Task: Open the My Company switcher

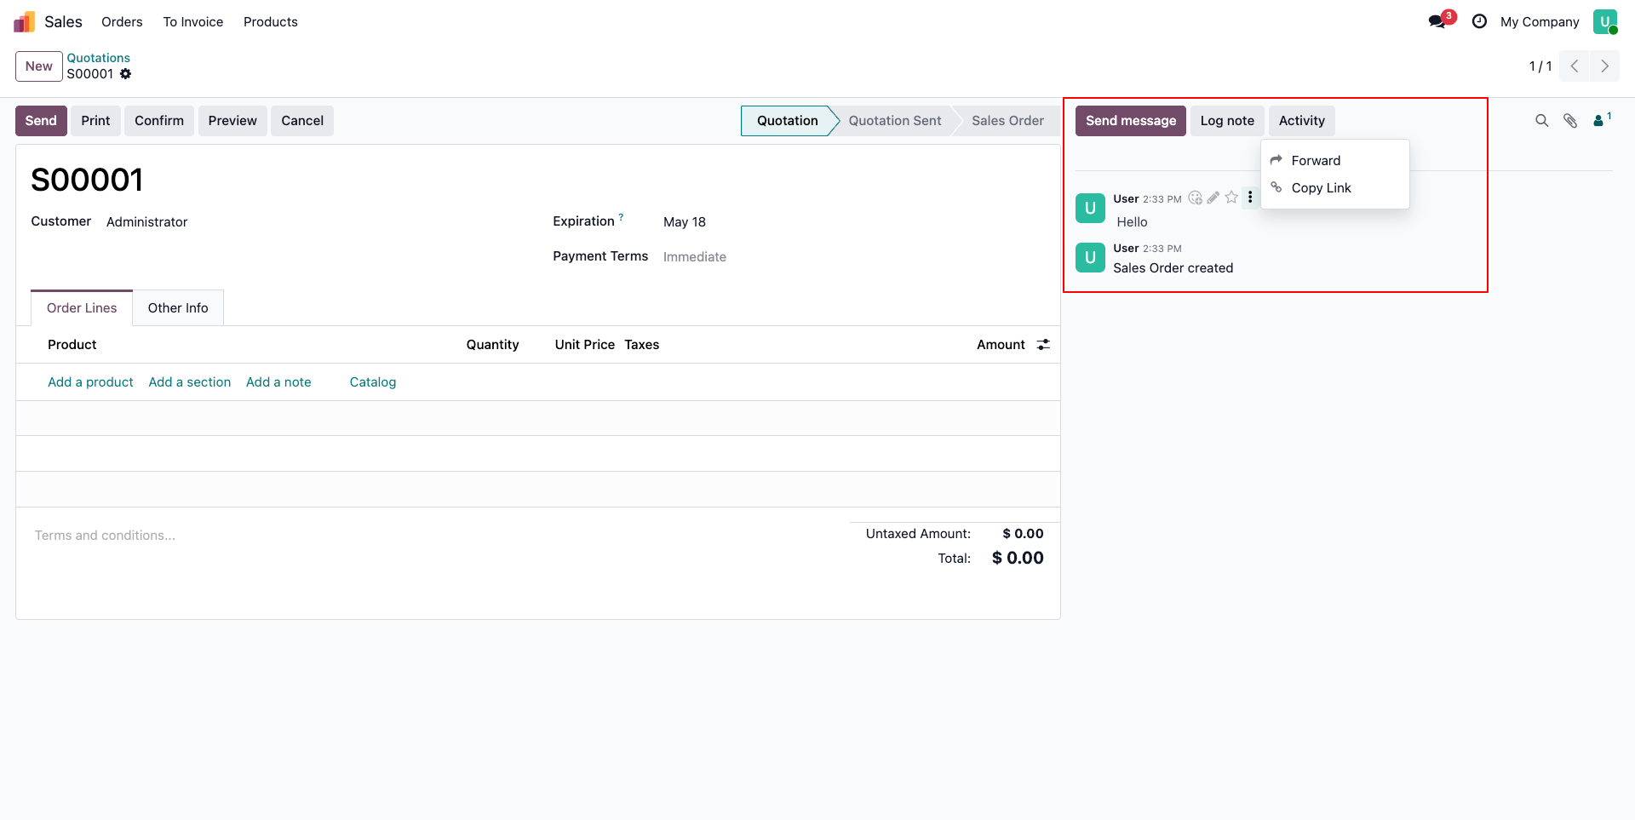Action: [x=1540, y=22]
